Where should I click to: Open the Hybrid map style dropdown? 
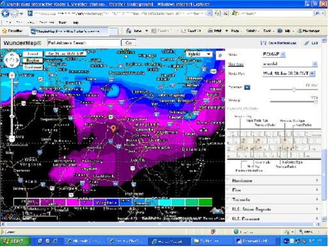pyautogui.click(x=199, y=54)
